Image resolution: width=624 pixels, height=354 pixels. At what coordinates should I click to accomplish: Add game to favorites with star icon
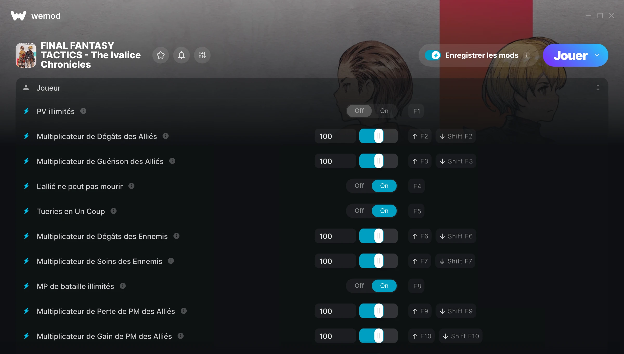pos(161,55)
